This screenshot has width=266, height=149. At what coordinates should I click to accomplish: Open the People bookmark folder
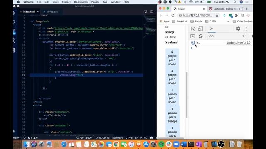[x=196, y=21]
